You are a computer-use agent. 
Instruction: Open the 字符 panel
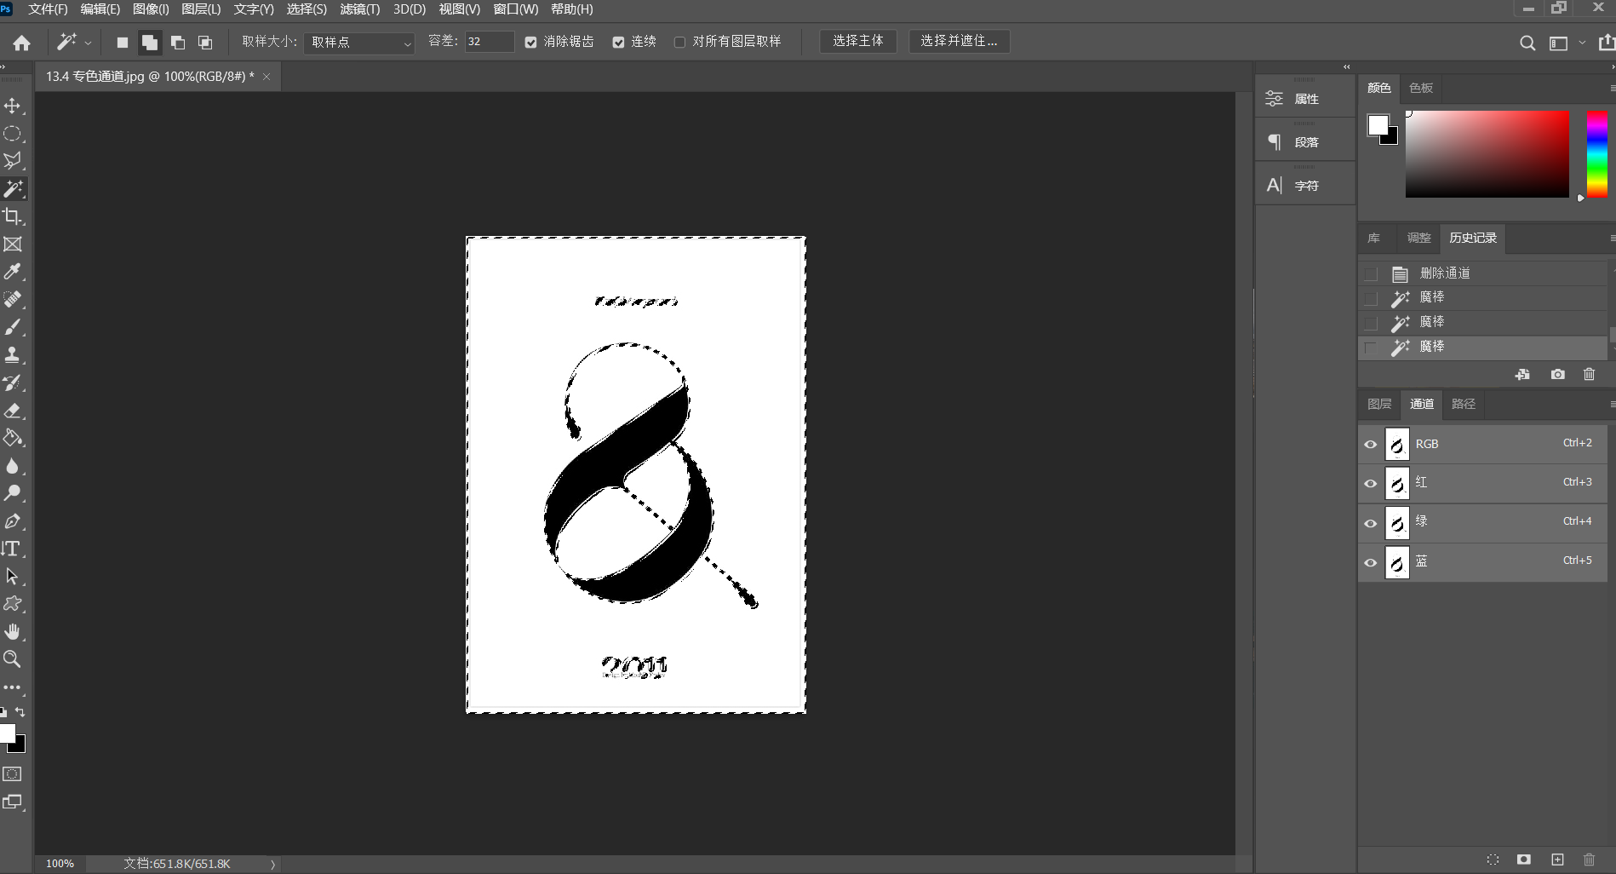pyautogui.click(x=1305, y=186)
